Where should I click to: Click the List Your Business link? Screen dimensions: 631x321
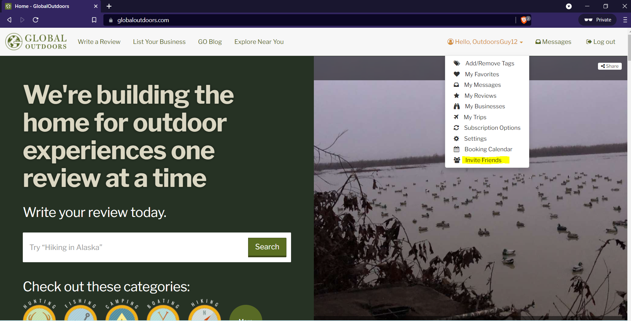159,42
